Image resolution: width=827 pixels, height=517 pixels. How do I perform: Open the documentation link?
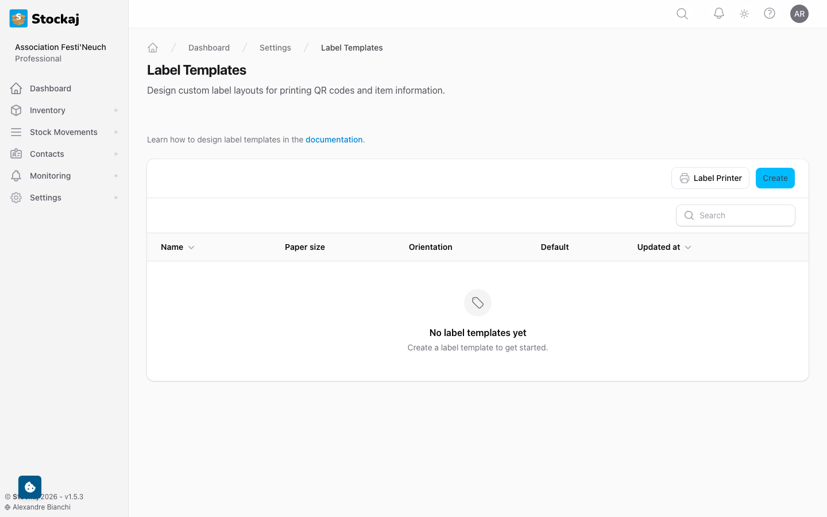[334, 140]
